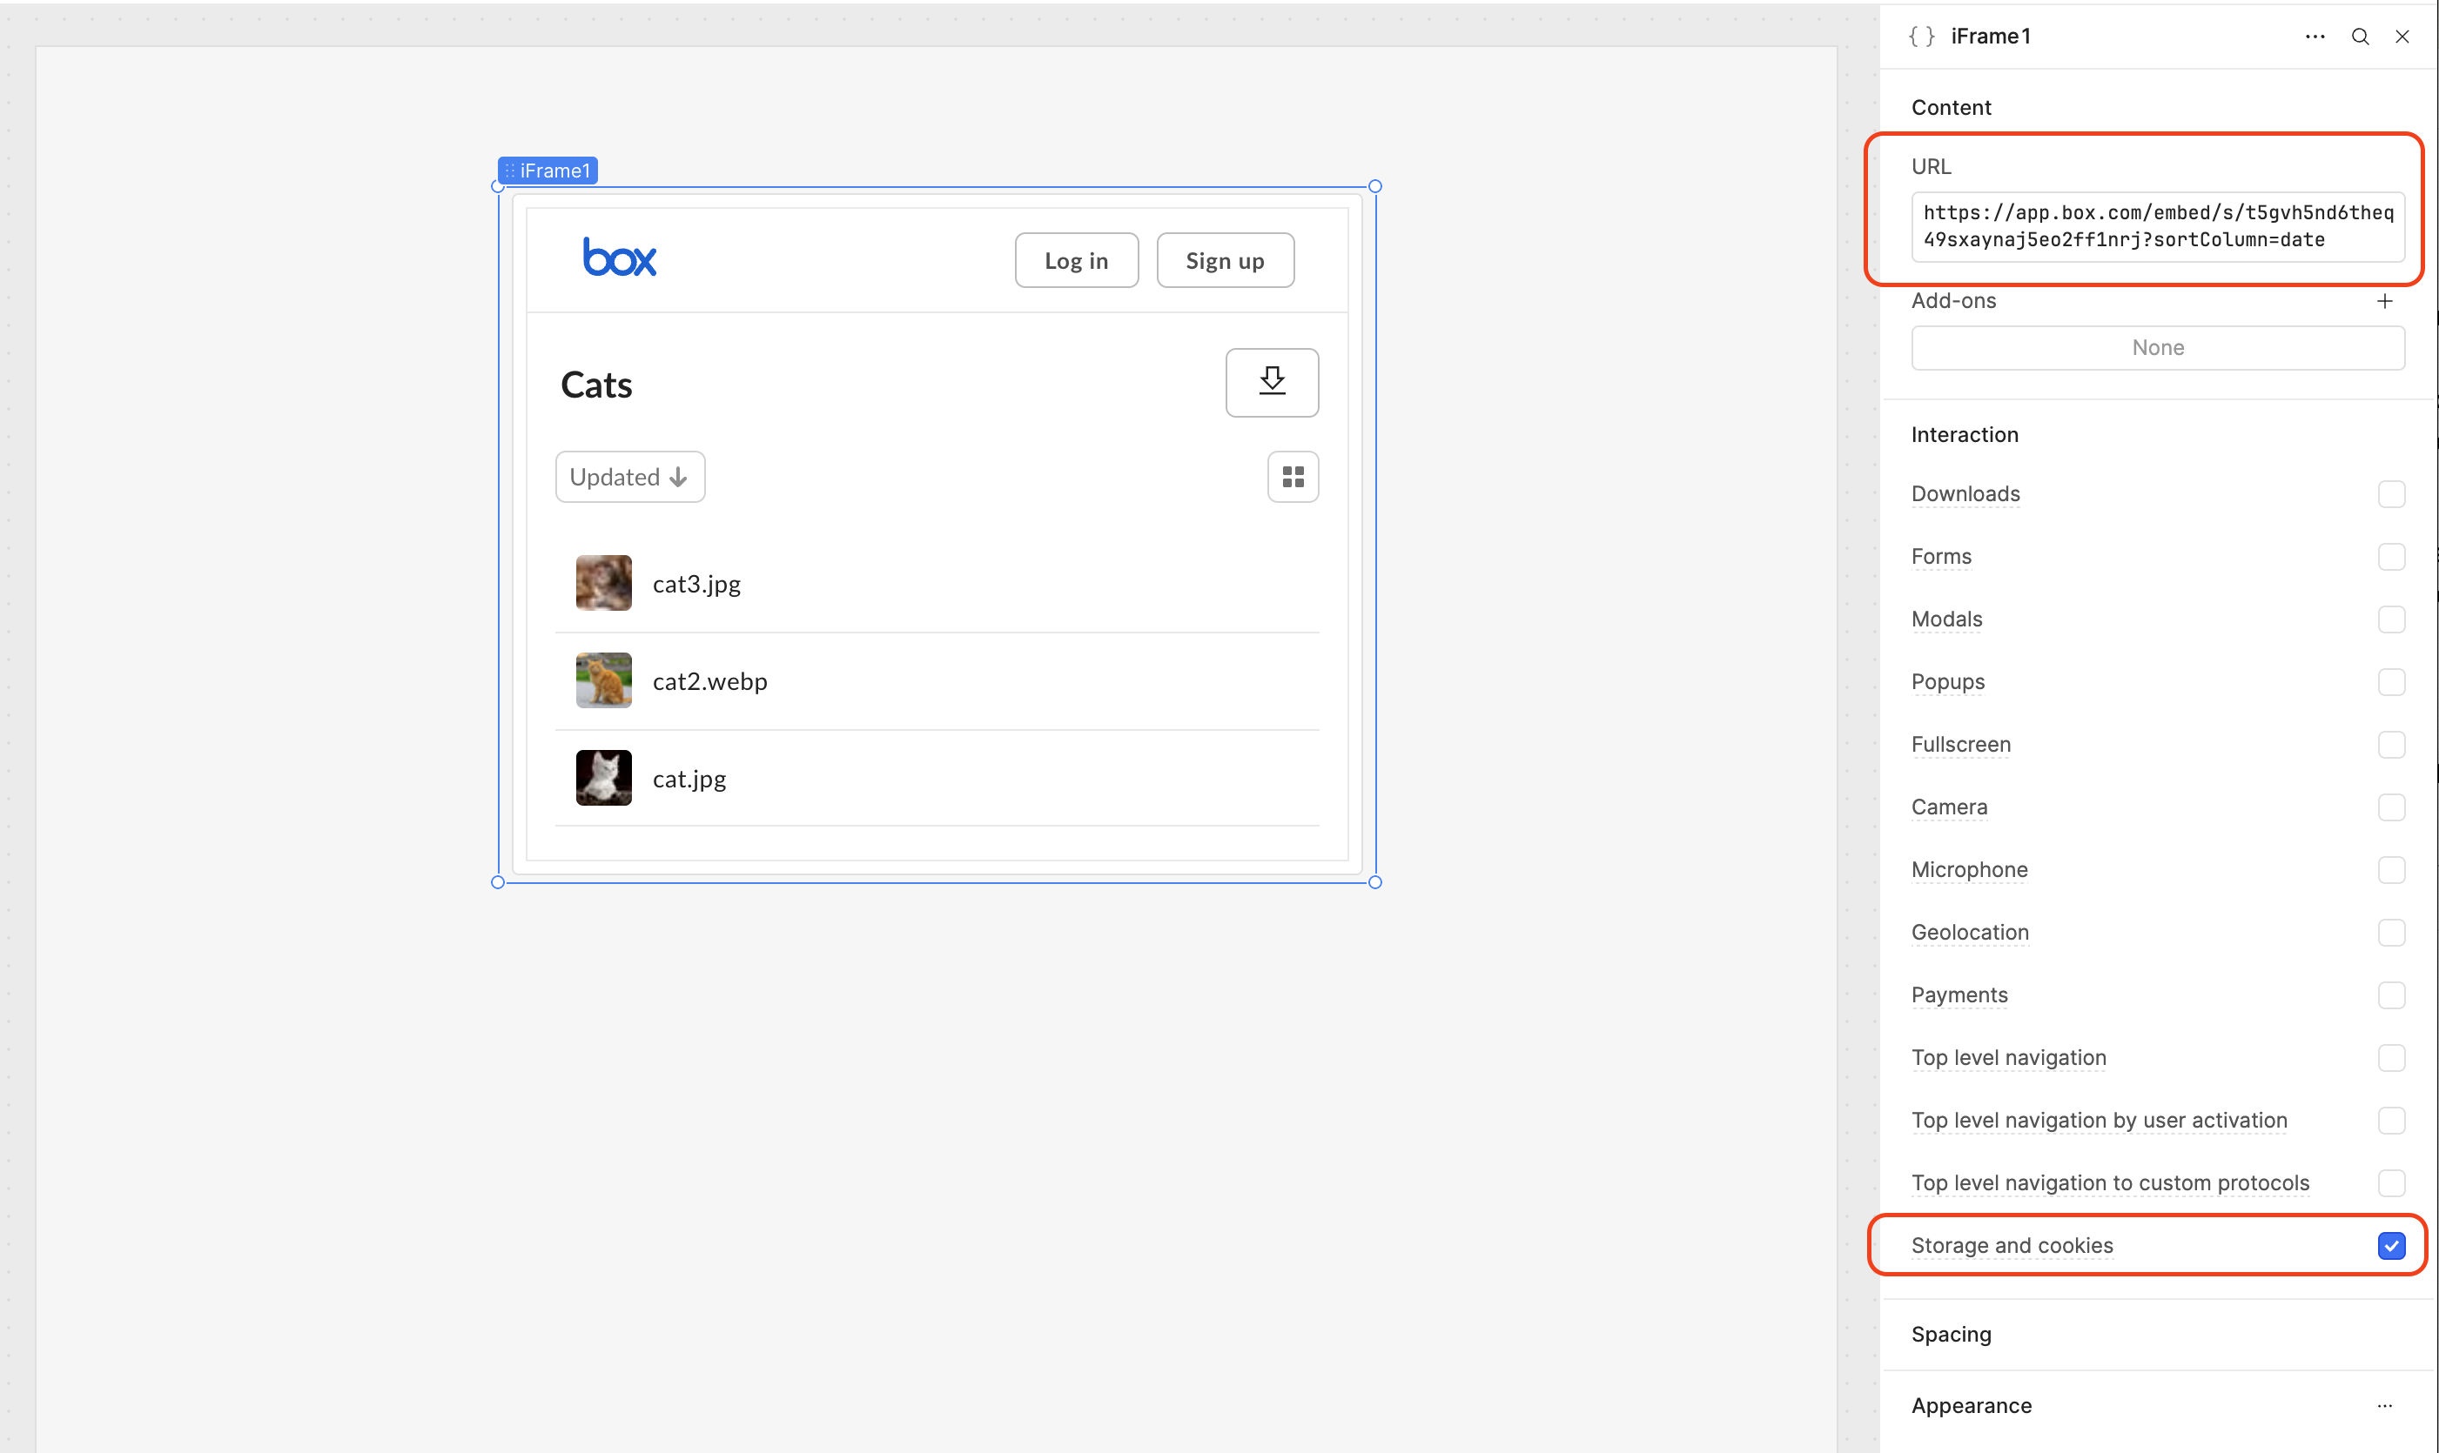Tick the Popups permission checkbox
This screenshot has width=2439, height=1453.
coord(2390,681)
